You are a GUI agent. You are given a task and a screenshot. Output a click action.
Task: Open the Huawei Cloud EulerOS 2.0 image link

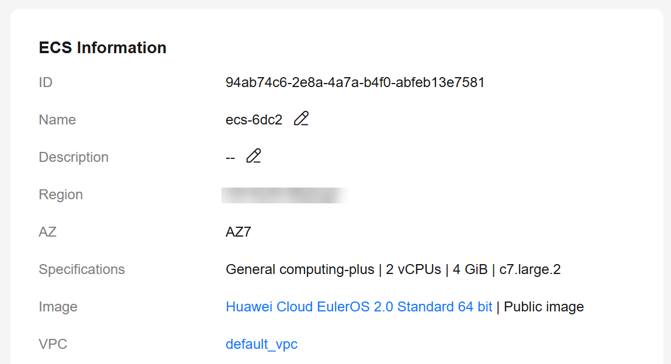(x=359, y=307)
